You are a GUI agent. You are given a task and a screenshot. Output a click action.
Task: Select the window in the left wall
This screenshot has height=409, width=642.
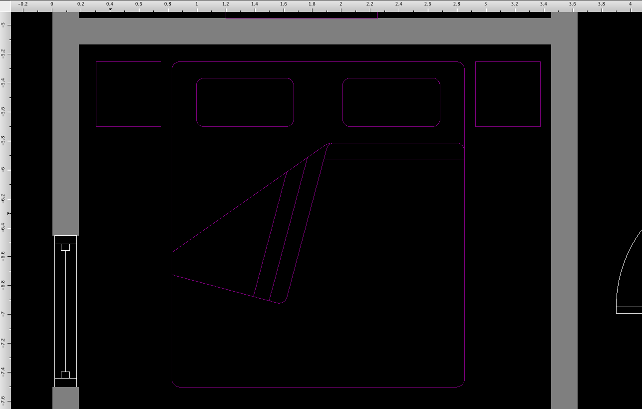(65, 311)
